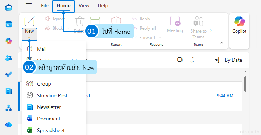Open OneDrive cloud icon in sidebar
Screen dimensions: 261x135
coord(9,124)
